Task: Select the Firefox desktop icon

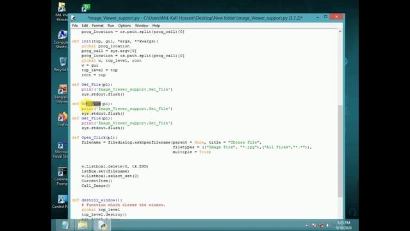Action: 62,119
